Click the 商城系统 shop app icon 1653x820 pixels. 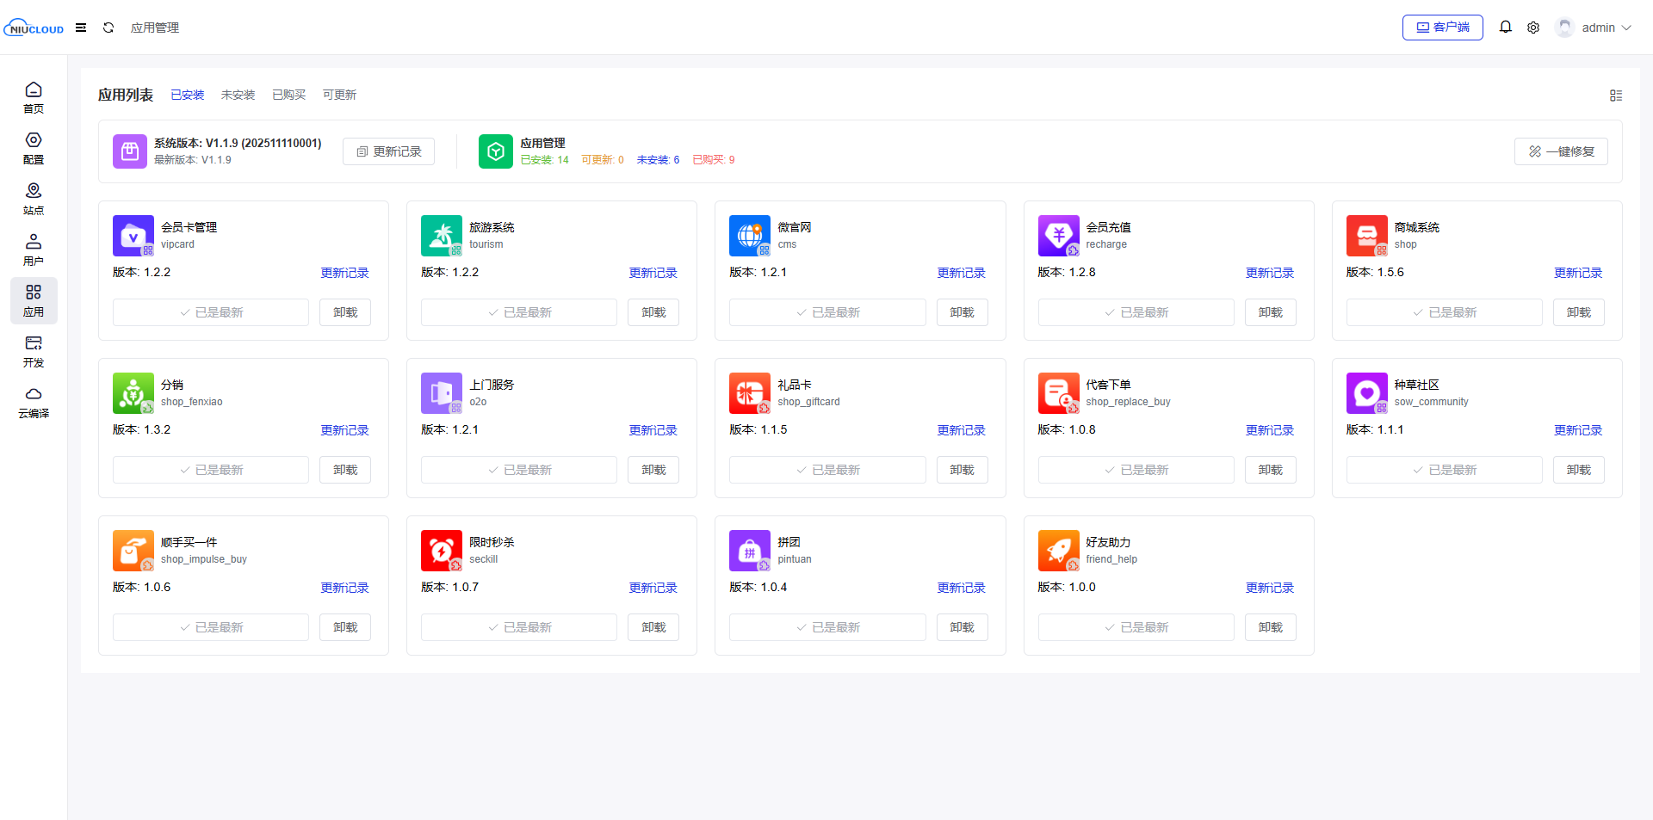coord(1366,236)
